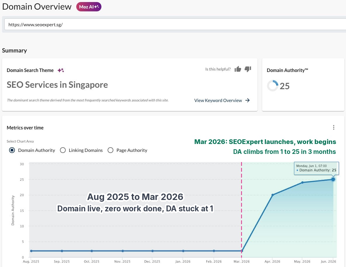
Task: Open the Metrics over time kebab menu
Action: [x=334, y=127]
